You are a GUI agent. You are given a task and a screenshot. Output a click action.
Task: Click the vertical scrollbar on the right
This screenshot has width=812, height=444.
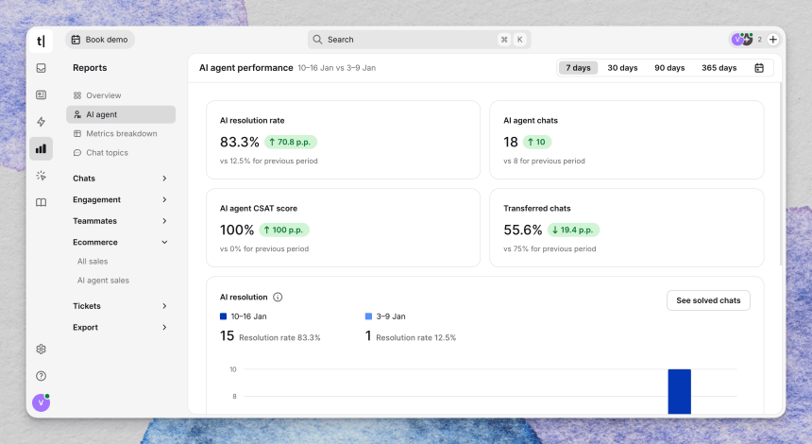[x=782, y=174]
